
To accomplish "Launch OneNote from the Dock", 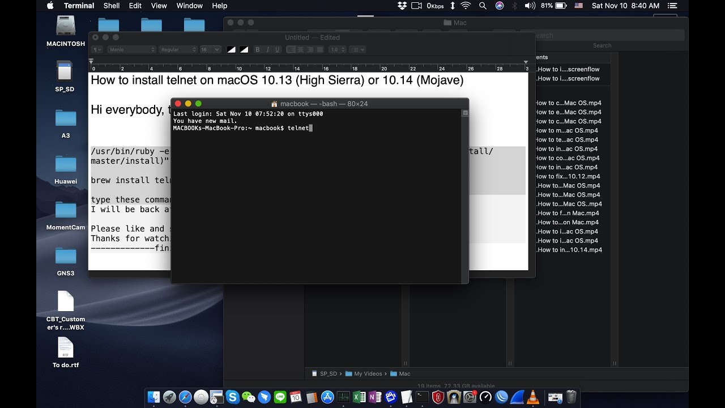I will (x=375, y=397).
